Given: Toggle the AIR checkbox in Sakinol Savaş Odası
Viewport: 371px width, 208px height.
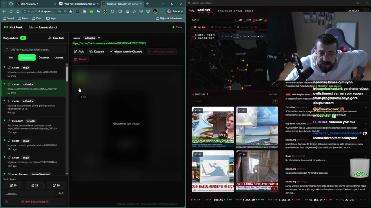Looking at the screenshot, I should 237,20.
